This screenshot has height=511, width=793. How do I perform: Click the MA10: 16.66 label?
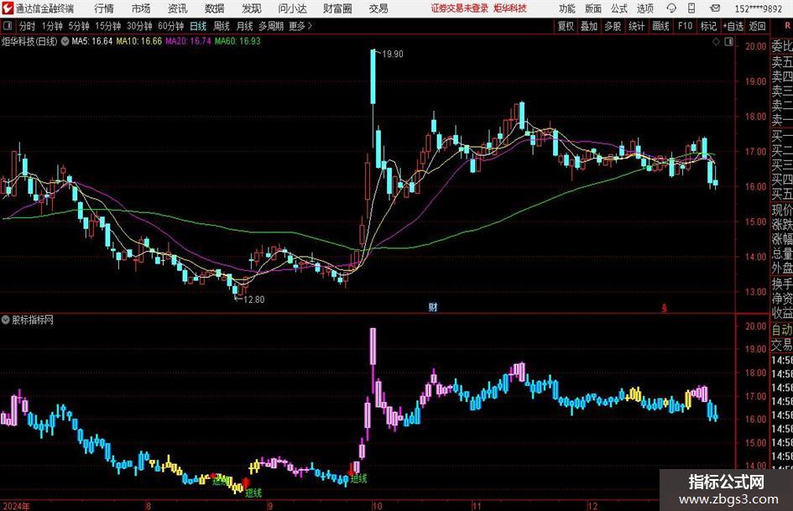[138, 41]
